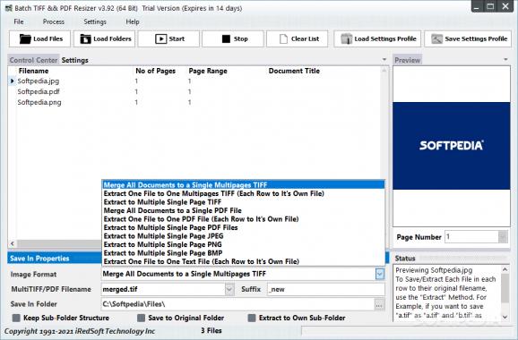Choose Extract to Multiple Single Page TIFF
The height and width of the screenshot is (340, 518).
243,202
